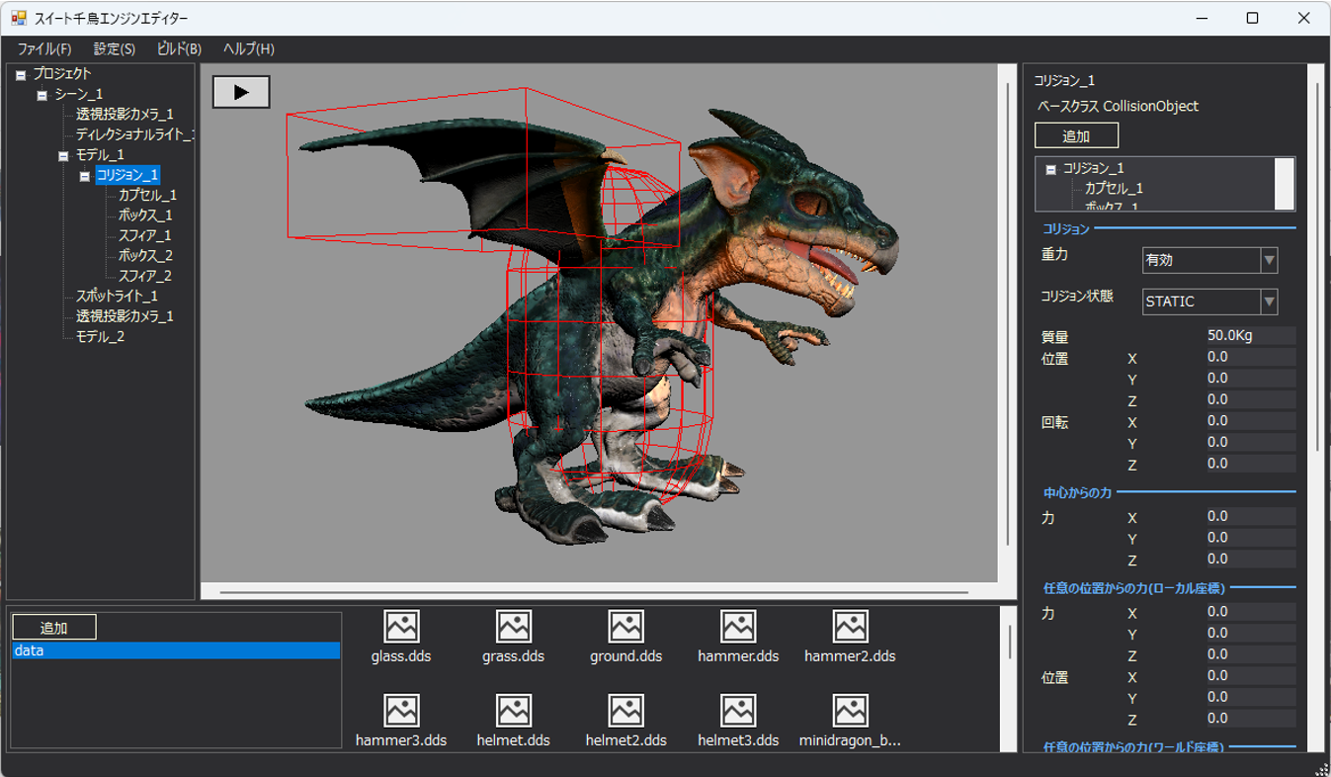This screenshot has width=1331, height=777.
Task: Click the viewport horizontal scrollbar
Action: click(x=598, y=592)
